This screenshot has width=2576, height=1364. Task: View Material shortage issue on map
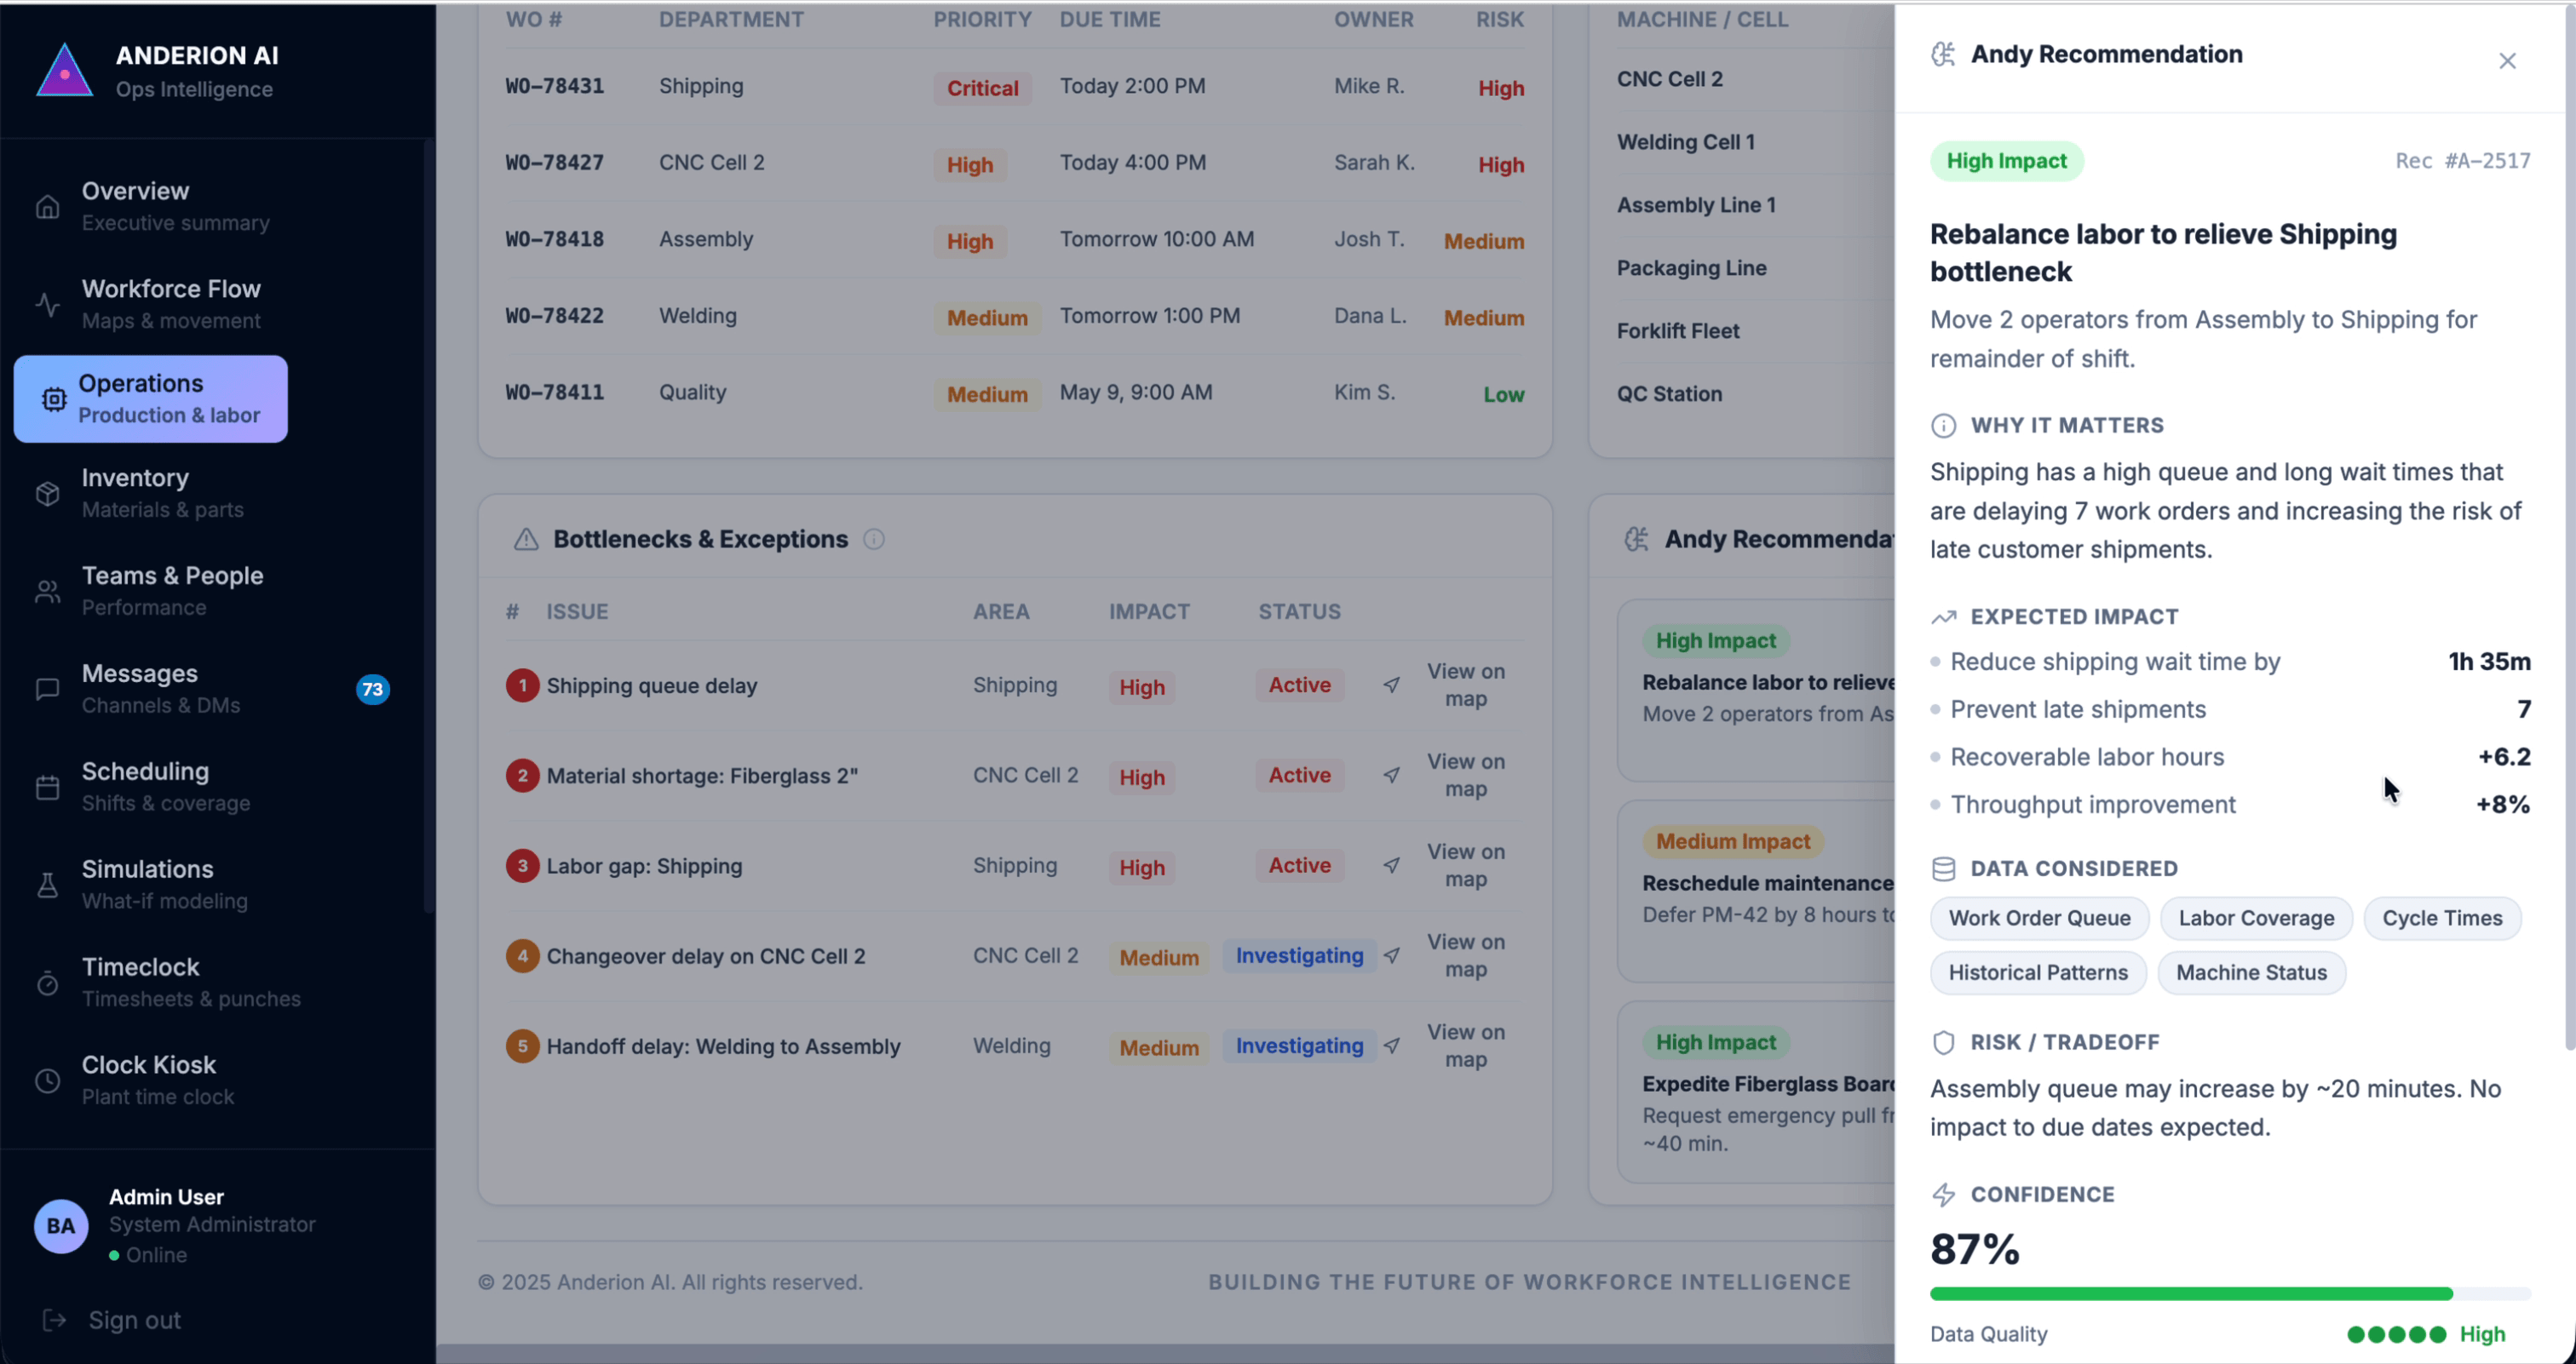[x=1466, y=776]
